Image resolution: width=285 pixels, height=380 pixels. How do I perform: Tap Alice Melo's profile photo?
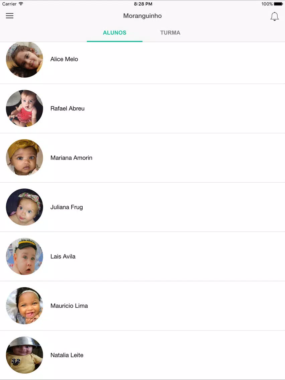pos(24,59)
